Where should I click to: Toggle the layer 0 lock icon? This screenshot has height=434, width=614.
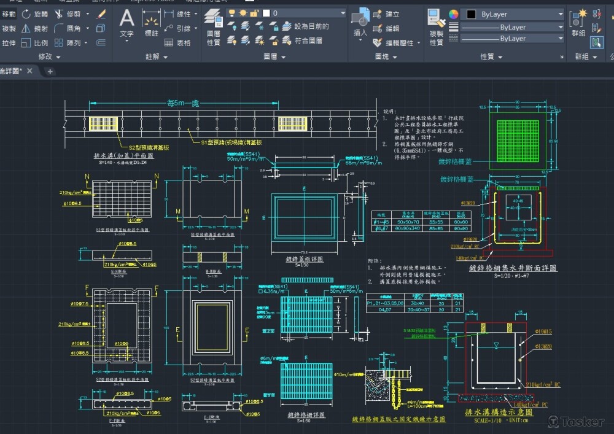[254, 13]
